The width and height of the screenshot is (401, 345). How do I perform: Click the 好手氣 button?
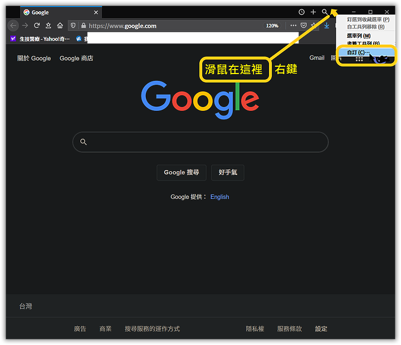point(228,173)
